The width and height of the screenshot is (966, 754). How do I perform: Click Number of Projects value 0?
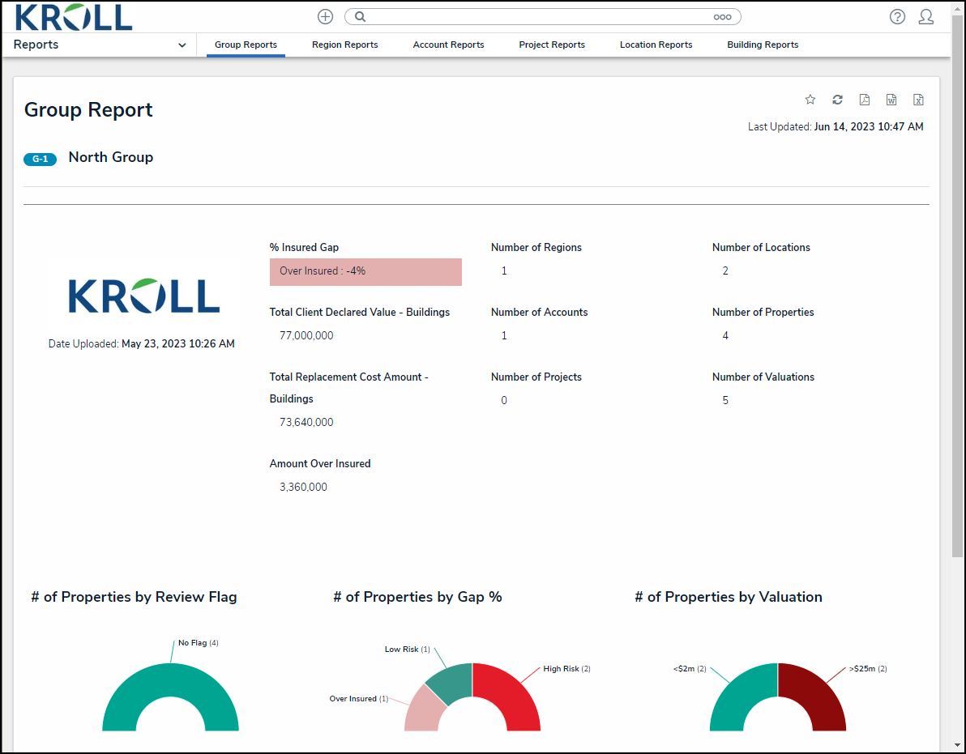[504, 401]
